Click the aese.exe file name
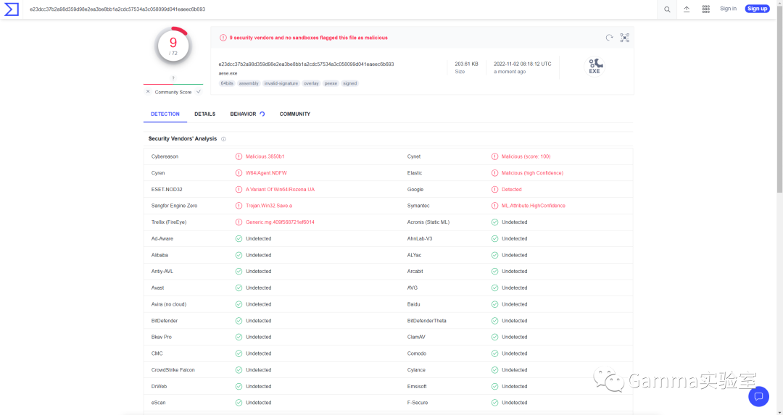Screen dimensions: 783x415 (228, 73)
